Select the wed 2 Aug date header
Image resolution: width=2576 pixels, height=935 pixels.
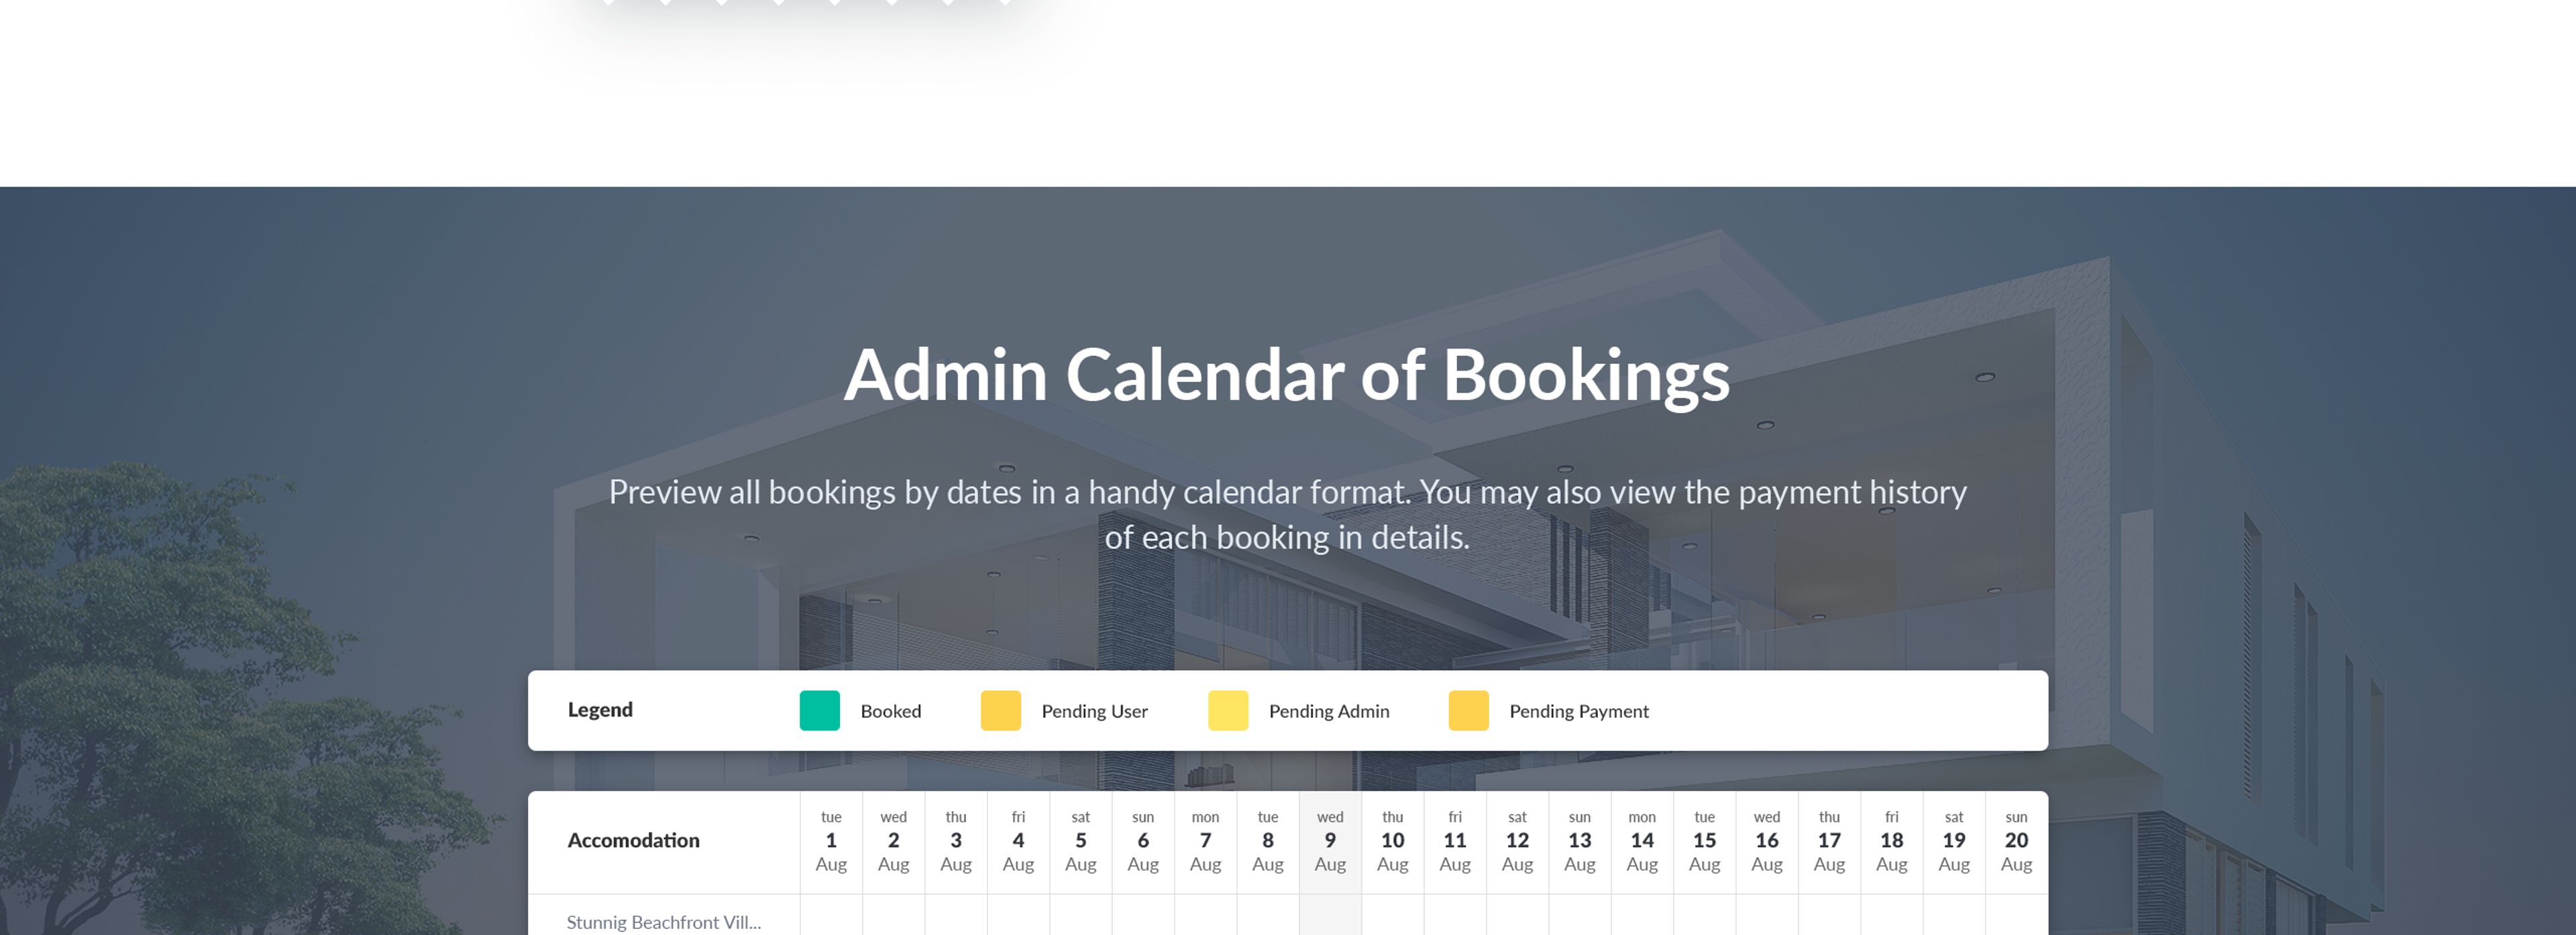(x=893, y=841)
